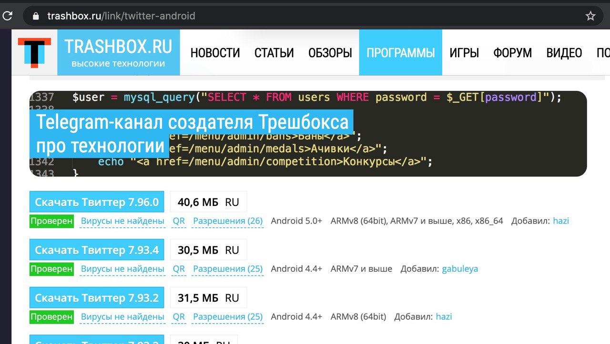Image resolution: width=610 pixels, height=344 pixels.
Task: Open the ОБЗОРЫ menu item
Action: (x=330, y=53)
